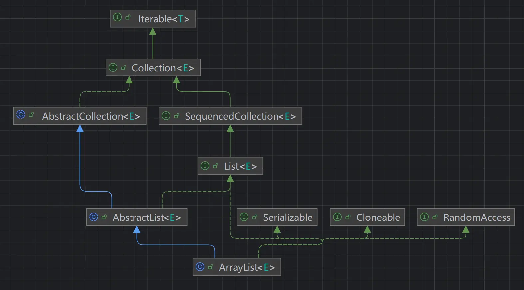Click the abstract class icon on AbstractCollection<E>
Image resolution: width=524 pixels, height=290 pixels.
point(21,115)
